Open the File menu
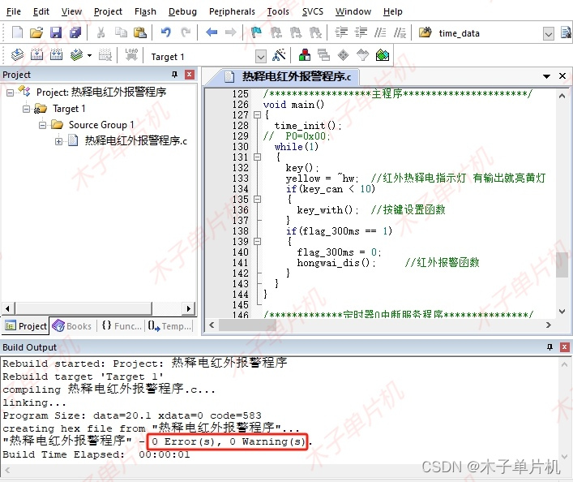The image size is (573, 482). tap(14, 11)
